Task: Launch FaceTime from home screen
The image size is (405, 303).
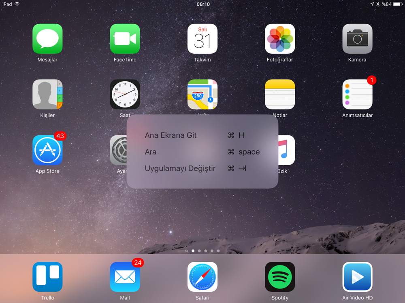Action: tap(125, 39)
